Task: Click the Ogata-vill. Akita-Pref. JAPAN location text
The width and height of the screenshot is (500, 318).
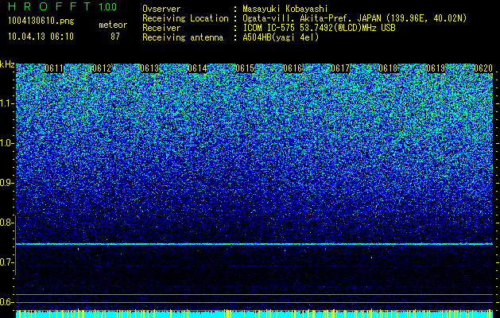Action: click(355, 18)
